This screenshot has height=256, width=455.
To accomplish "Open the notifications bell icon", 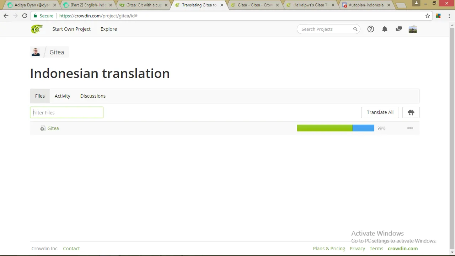I will tap(385, 29).
